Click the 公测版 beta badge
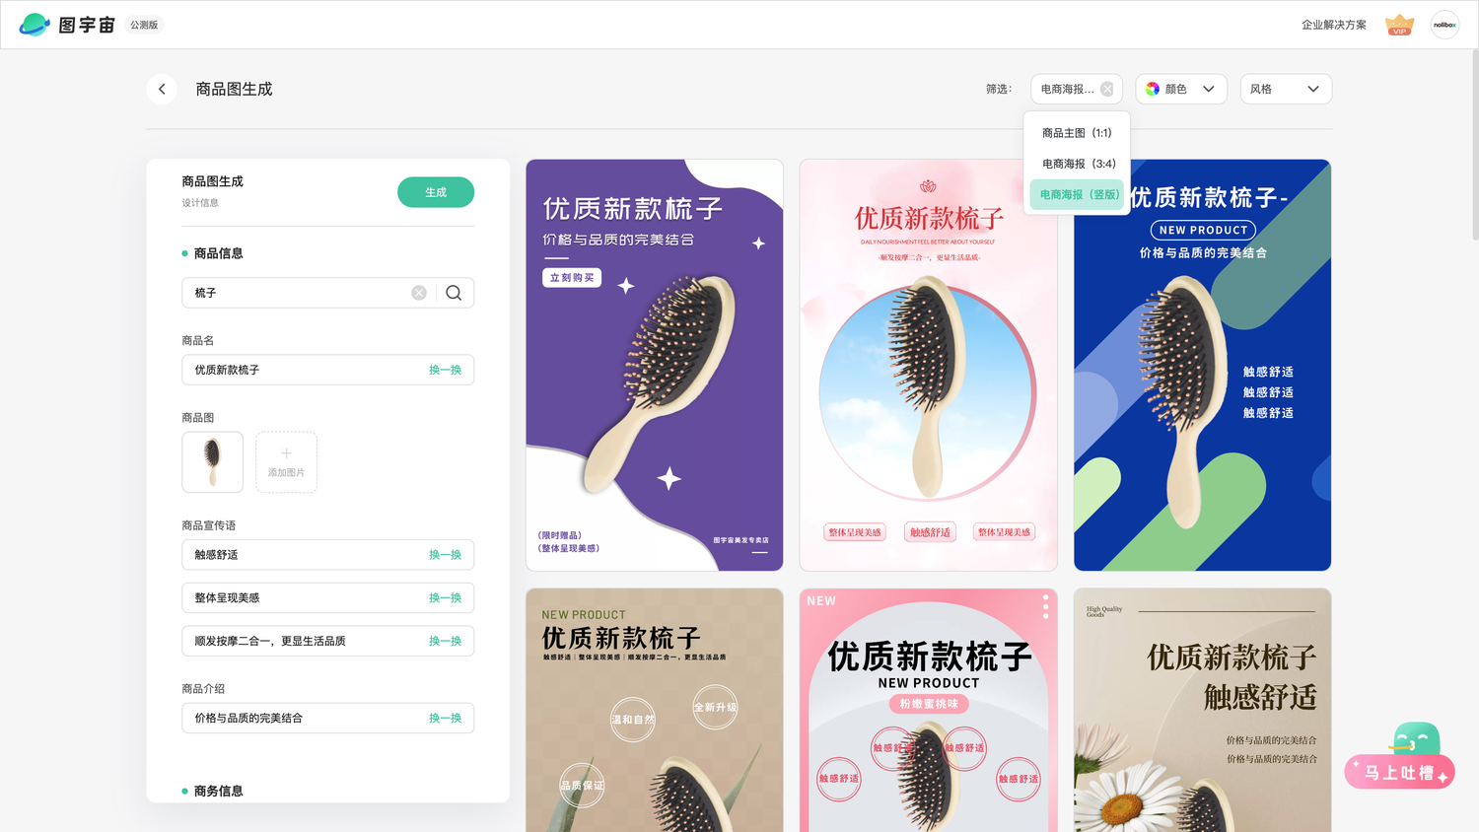The height and width of the screenshot is (832, 1479). (x=144, y=25)
